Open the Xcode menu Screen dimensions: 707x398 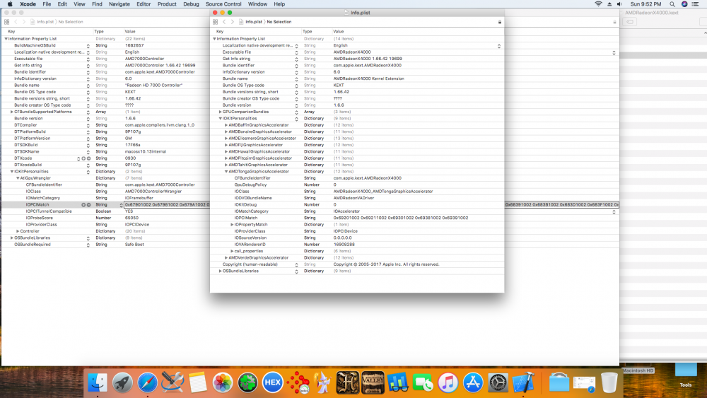tap(28, 4)
